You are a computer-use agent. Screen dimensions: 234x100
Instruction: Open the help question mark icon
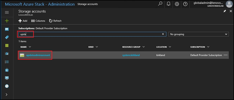pos(185,4)
